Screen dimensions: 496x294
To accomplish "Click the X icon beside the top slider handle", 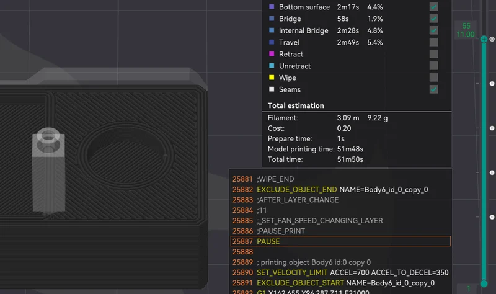I will tap(492, 39).
